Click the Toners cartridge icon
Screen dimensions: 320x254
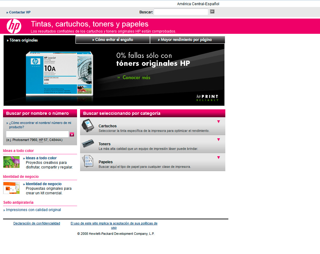tap(88, 143)
